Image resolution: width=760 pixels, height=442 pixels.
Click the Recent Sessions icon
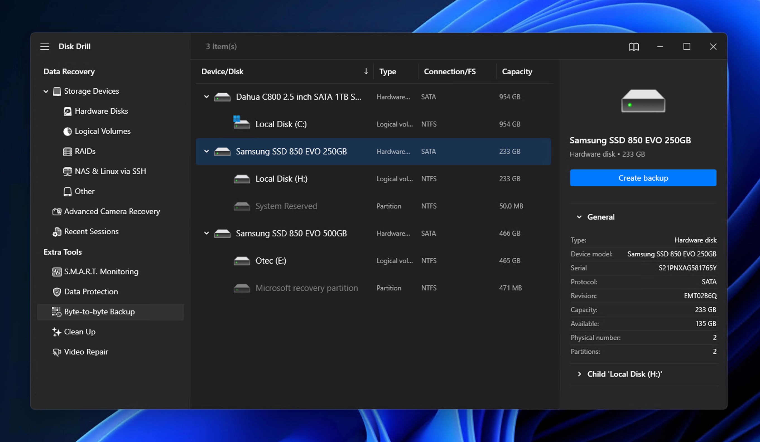(x=57, y=232)
